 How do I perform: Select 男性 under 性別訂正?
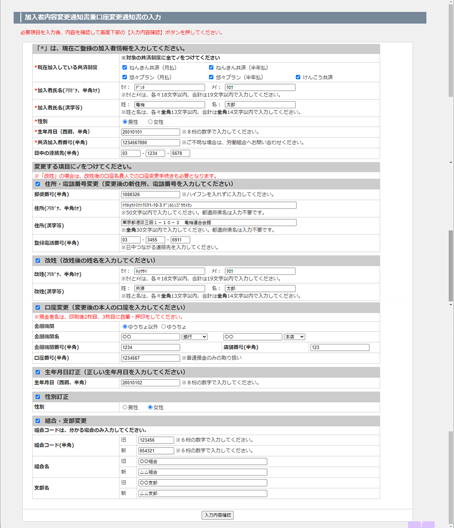pyautogui.click(x=125, y=407)
